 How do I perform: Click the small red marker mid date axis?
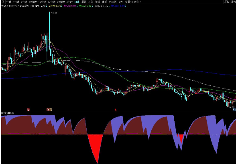(116, 110)
